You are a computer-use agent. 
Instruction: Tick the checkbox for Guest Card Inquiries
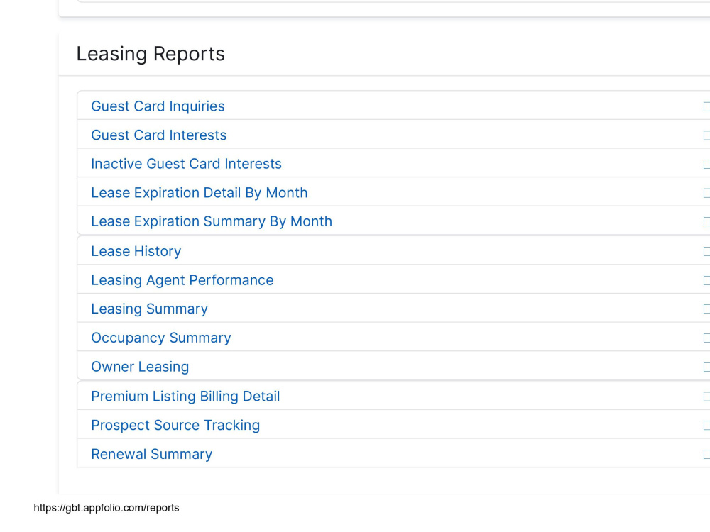click(707, 106)
